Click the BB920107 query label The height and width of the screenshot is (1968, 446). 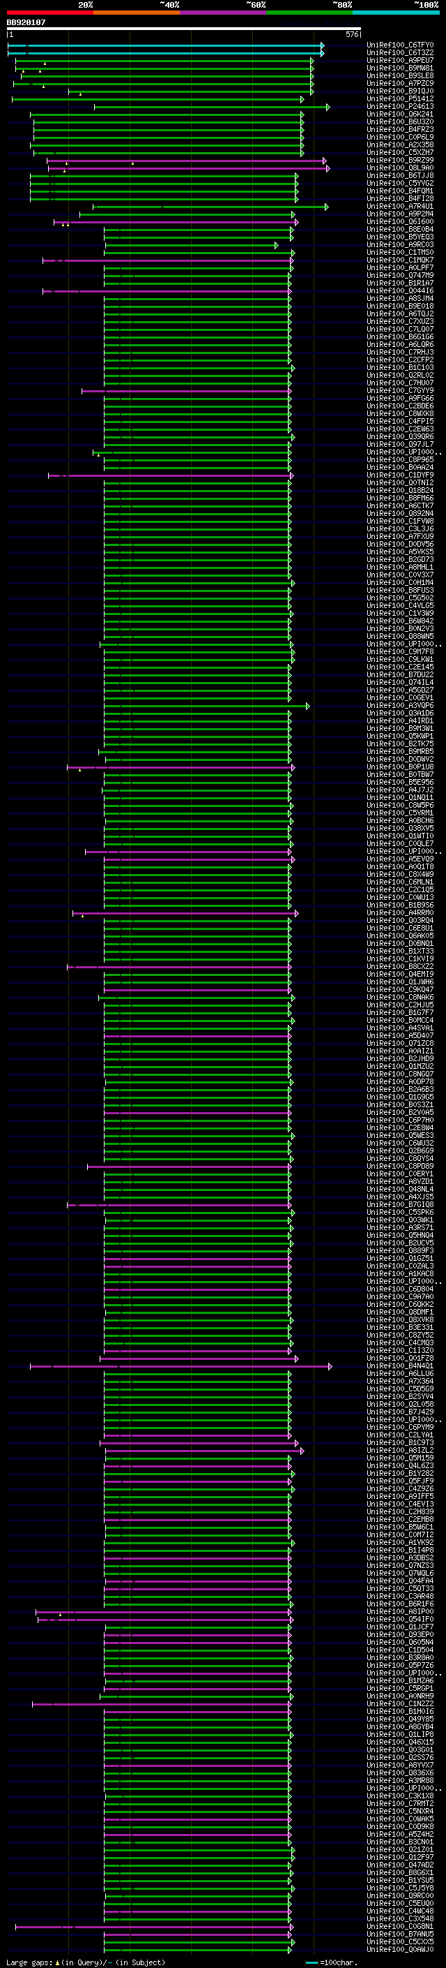click(x=26, y=23)
